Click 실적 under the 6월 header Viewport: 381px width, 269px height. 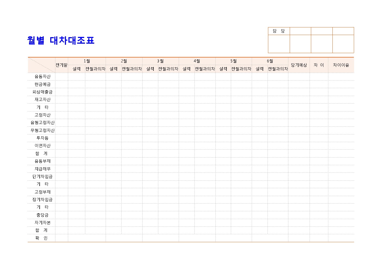click(260, 69)
